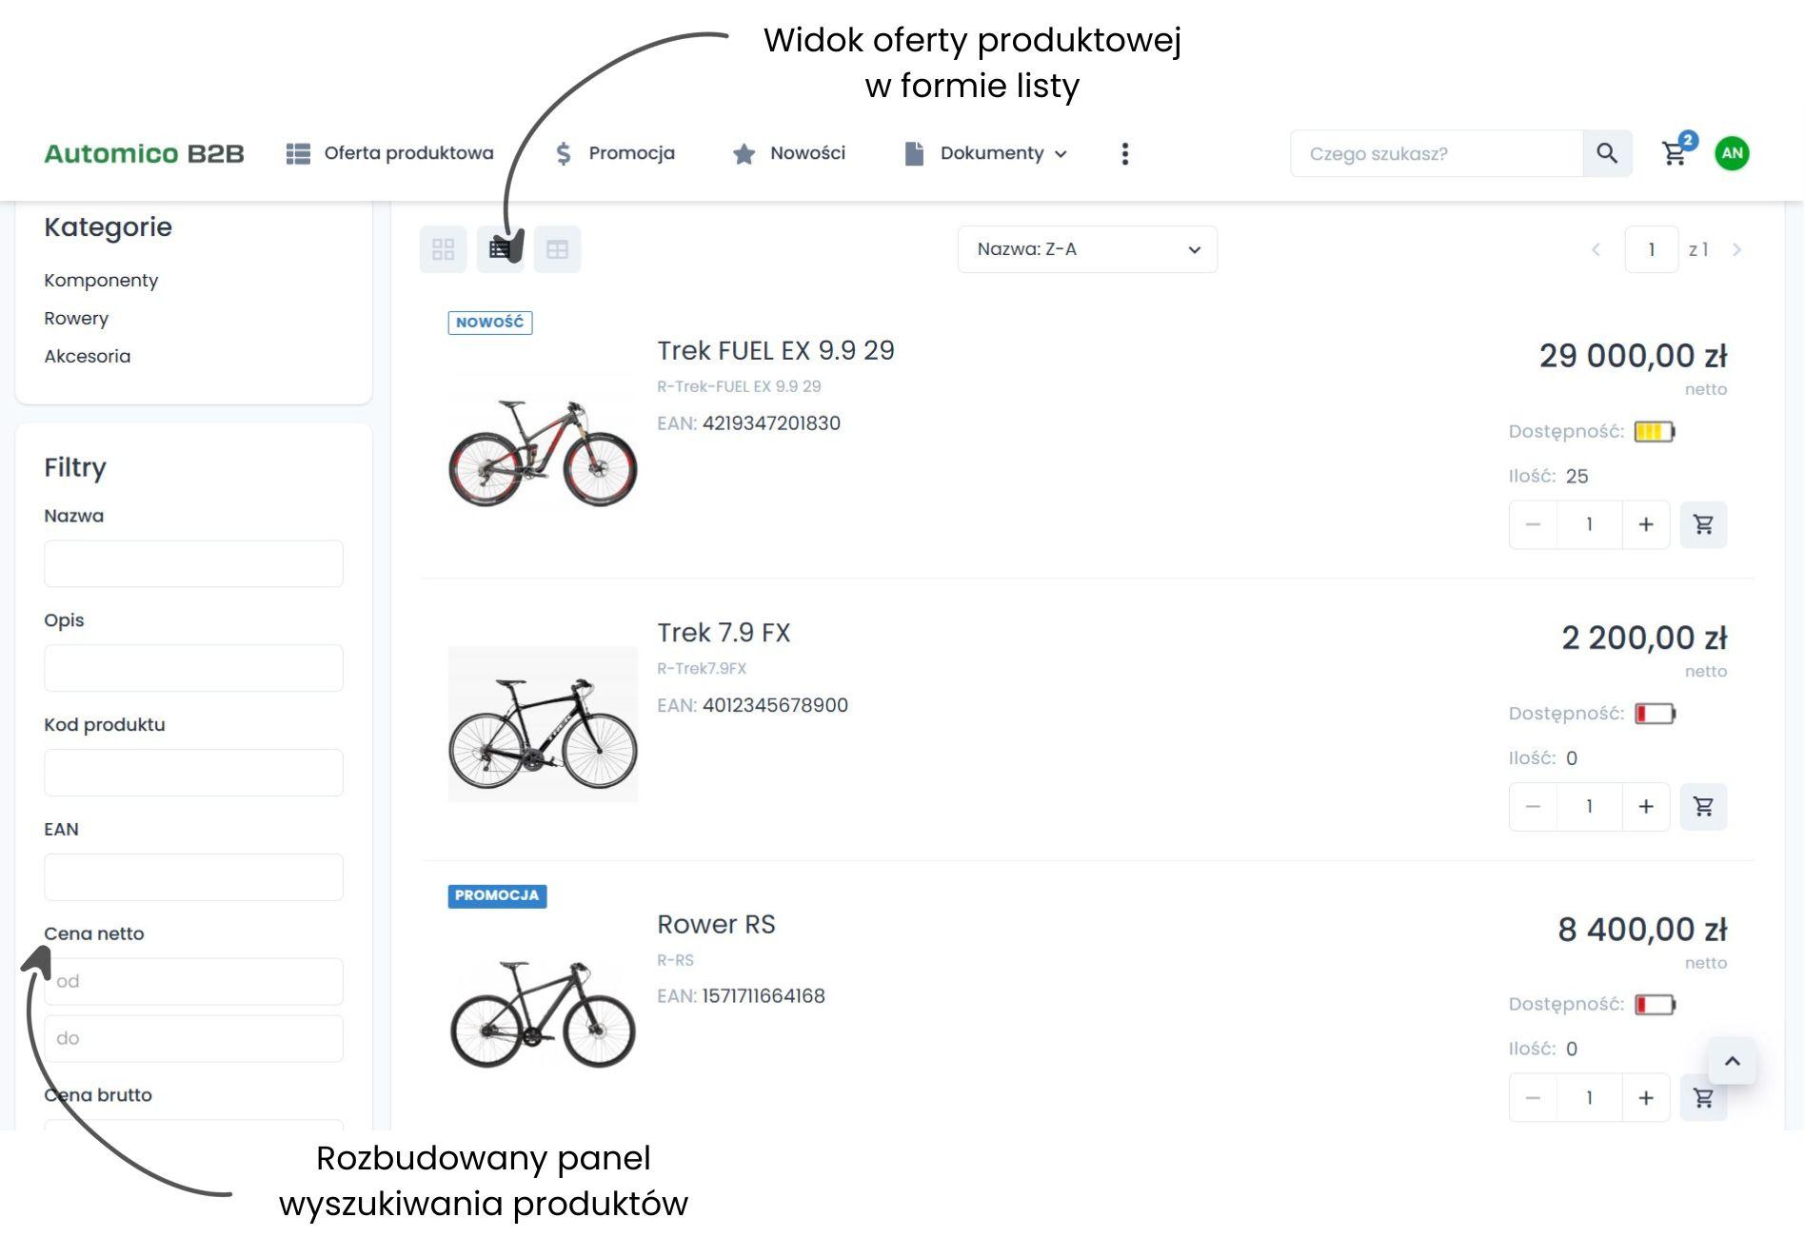Click the search magnifier button
The height and width of the screenshot is (1237, 1805).
(1607, 153)
